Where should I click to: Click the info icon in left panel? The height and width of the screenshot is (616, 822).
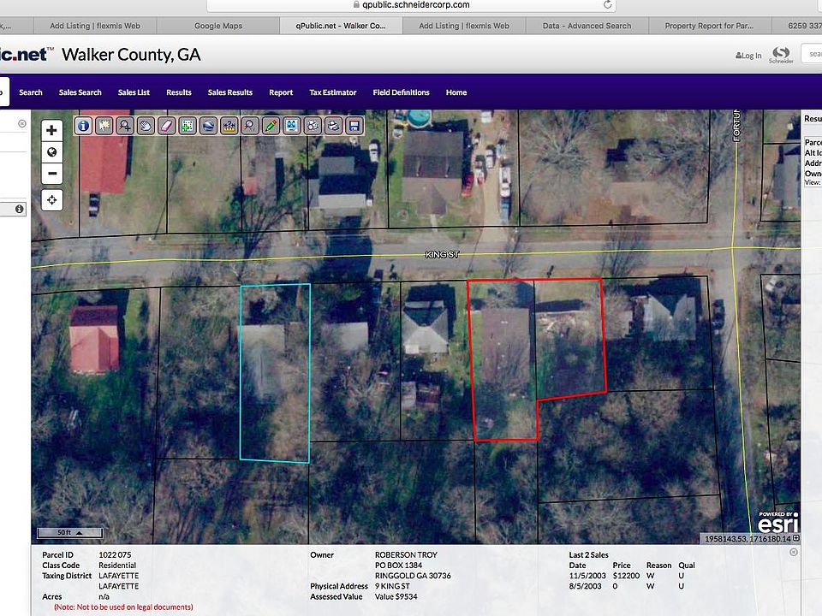tap(20, 209)
